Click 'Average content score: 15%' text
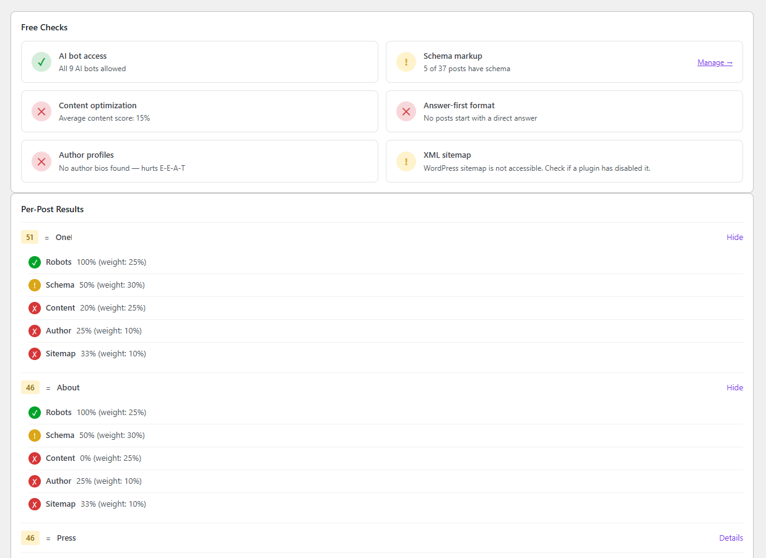The image size is (766, 558). point(104,118)
